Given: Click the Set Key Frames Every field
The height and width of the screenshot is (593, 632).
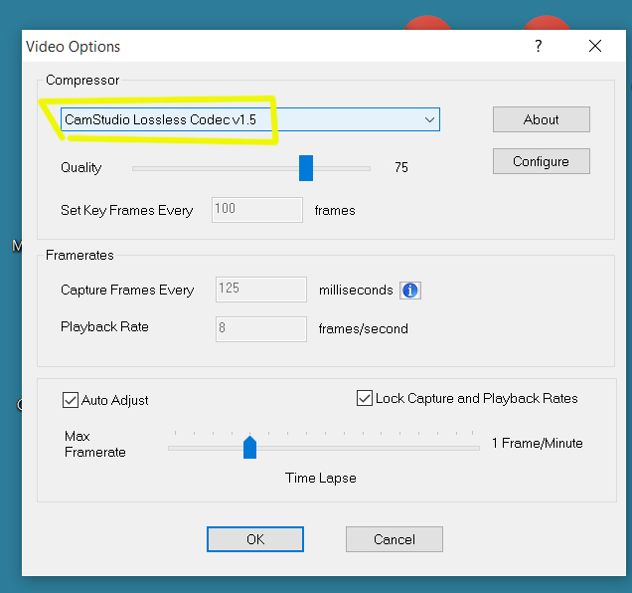Looking at the screenshot, I should coord(256,210).
